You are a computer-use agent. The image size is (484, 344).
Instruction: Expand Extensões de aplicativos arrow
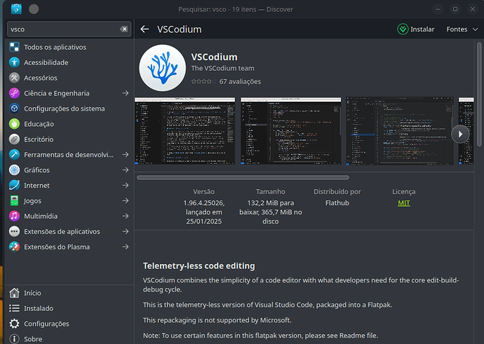[x=126, y=231]
